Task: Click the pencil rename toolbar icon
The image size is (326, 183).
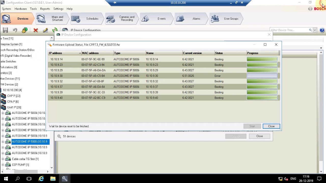Action: click(45, 30)
